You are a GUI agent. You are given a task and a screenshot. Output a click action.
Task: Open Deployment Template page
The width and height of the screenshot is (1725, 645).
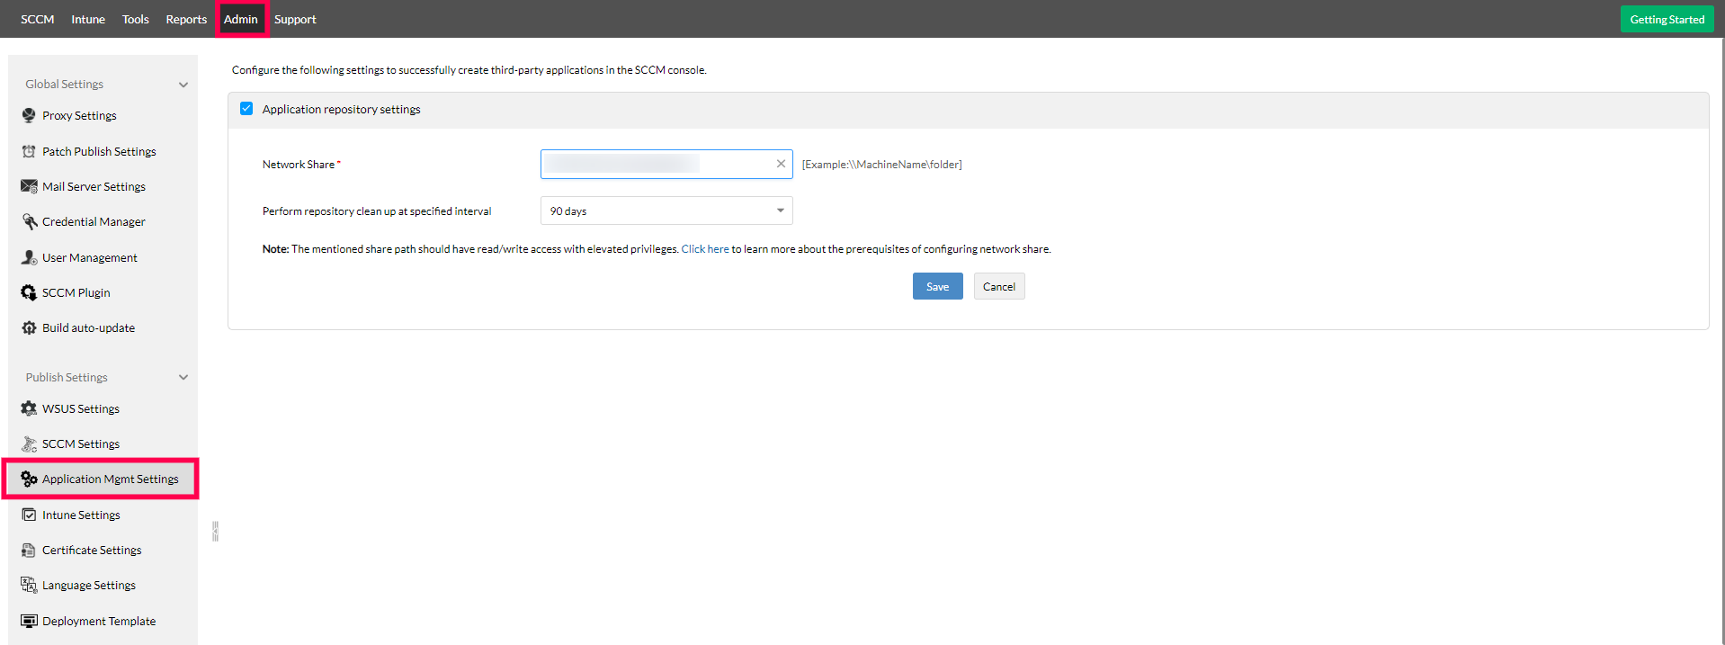(x=99, y=621)
